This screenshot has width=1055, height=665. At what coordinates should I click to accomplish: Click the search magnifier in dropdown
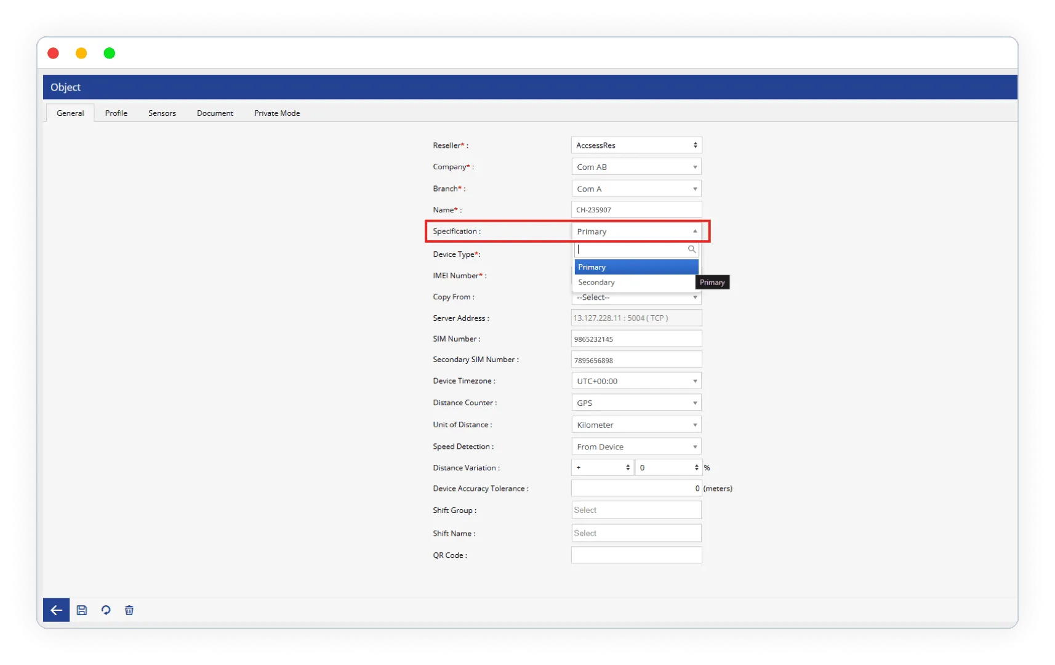click(x=692, y=249)
